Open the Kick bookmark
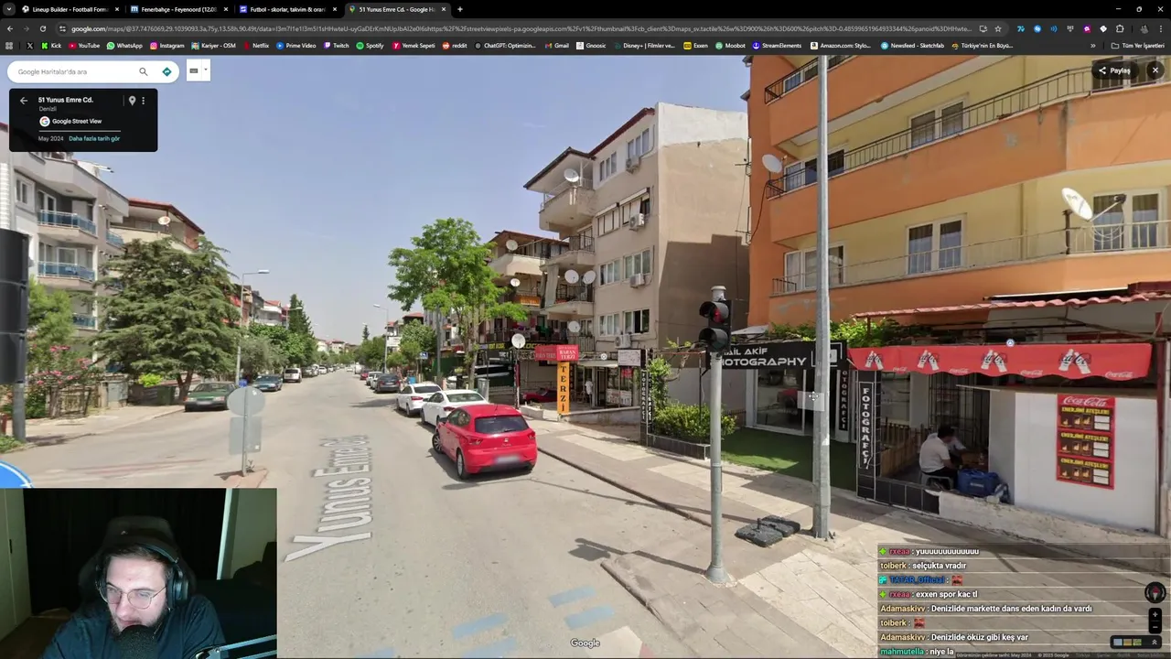 point(51,45)
